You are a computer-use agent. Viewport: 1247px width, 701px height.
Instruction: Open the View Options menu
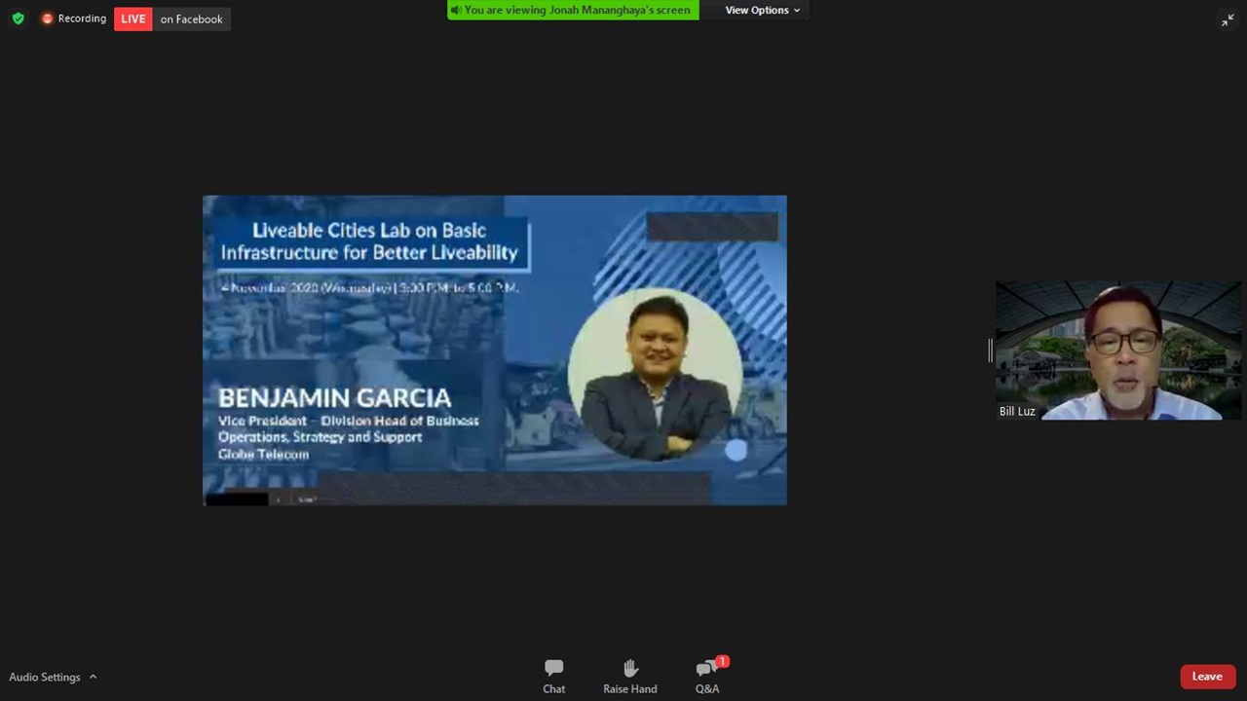756,10
